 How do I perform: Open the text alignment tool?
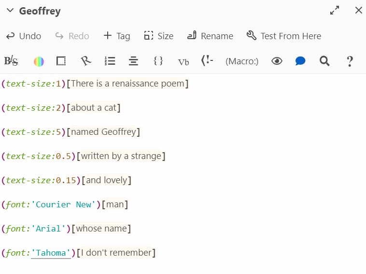coord(133,61)
